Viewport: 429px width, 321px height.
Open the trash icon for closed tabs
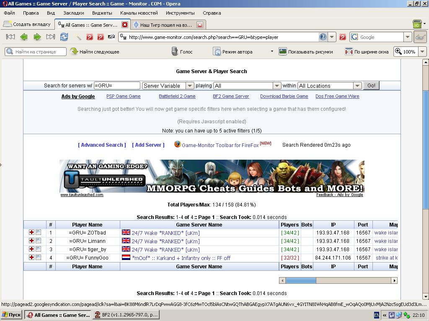417,24
